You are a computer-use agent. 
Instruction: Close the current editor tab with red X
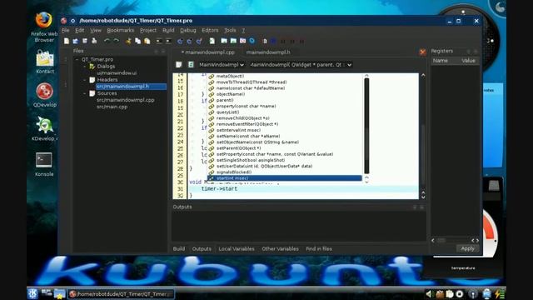pos(422,52)
